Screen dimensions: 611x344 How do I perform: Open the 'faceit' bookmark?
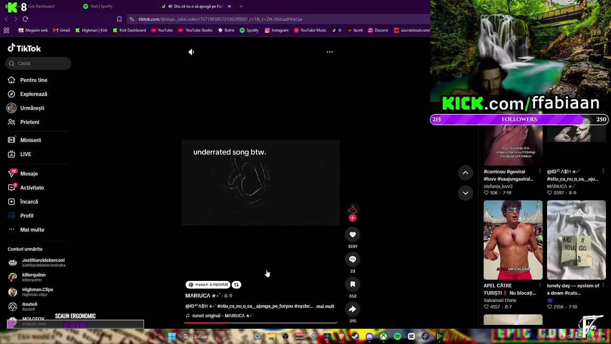(355, 30)
